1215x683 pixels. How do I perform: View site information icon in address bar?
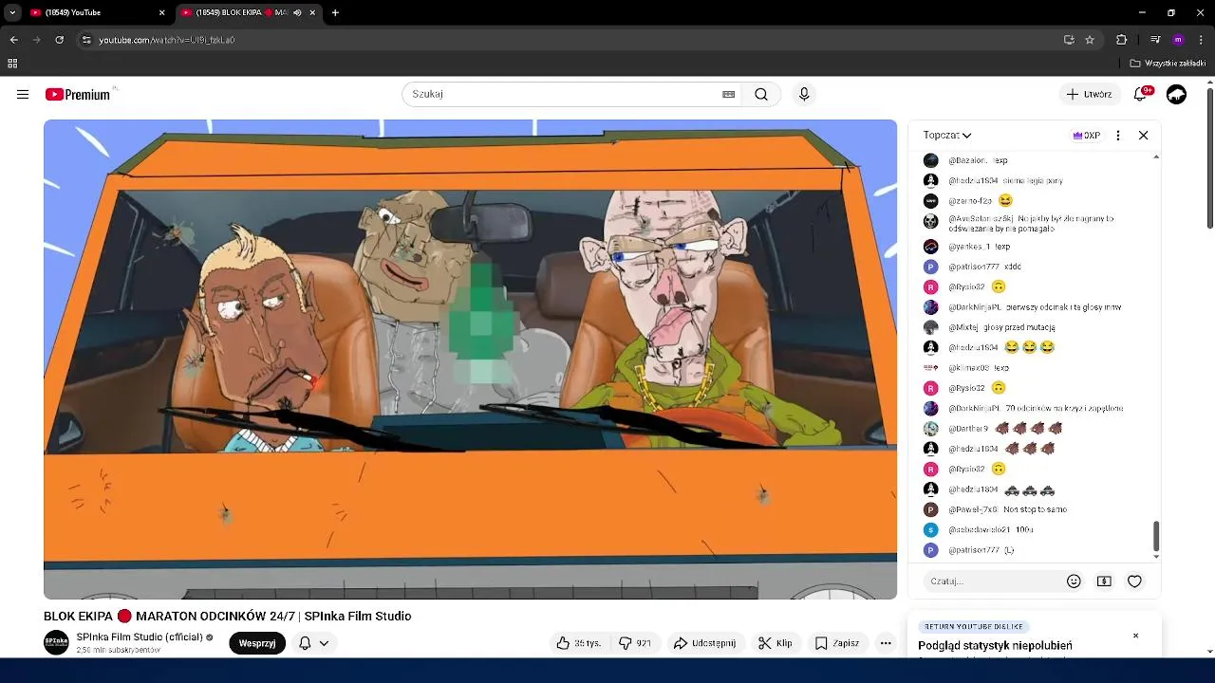point(86,40)
